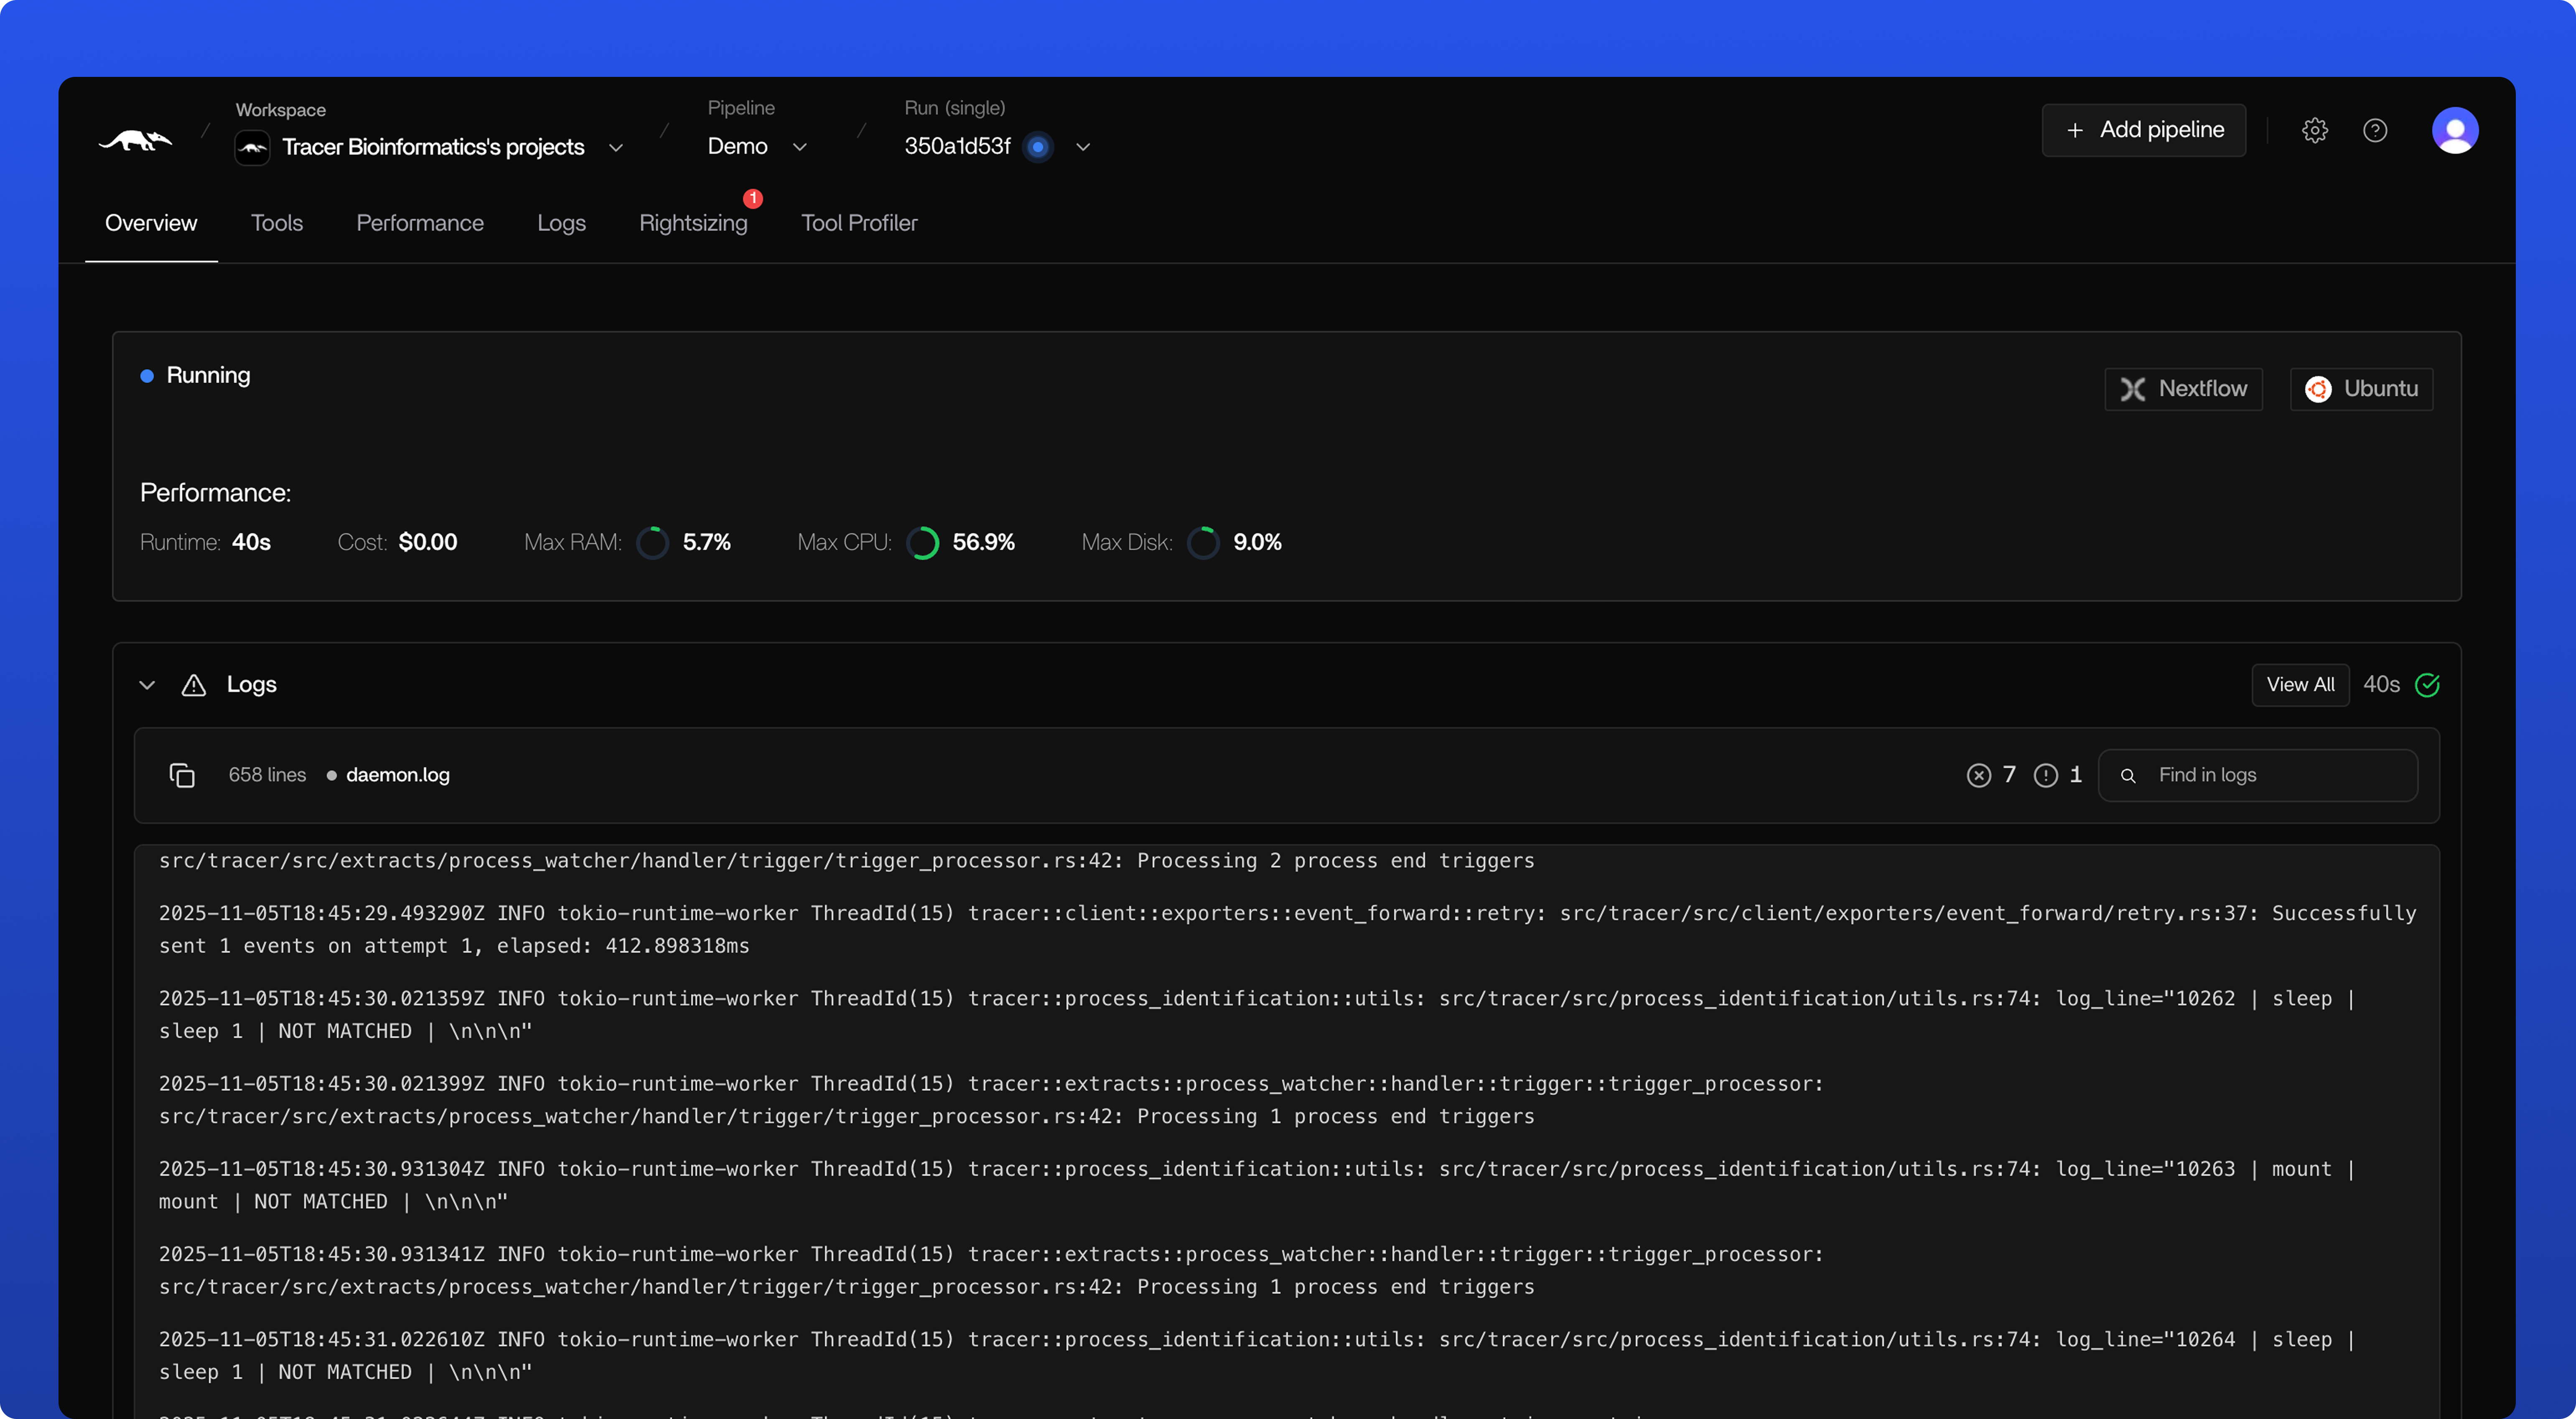Switch to the Rightsizing tab
Image resolution: width=2576 pixels, height=1419 pixels.
tap(693, 223)
